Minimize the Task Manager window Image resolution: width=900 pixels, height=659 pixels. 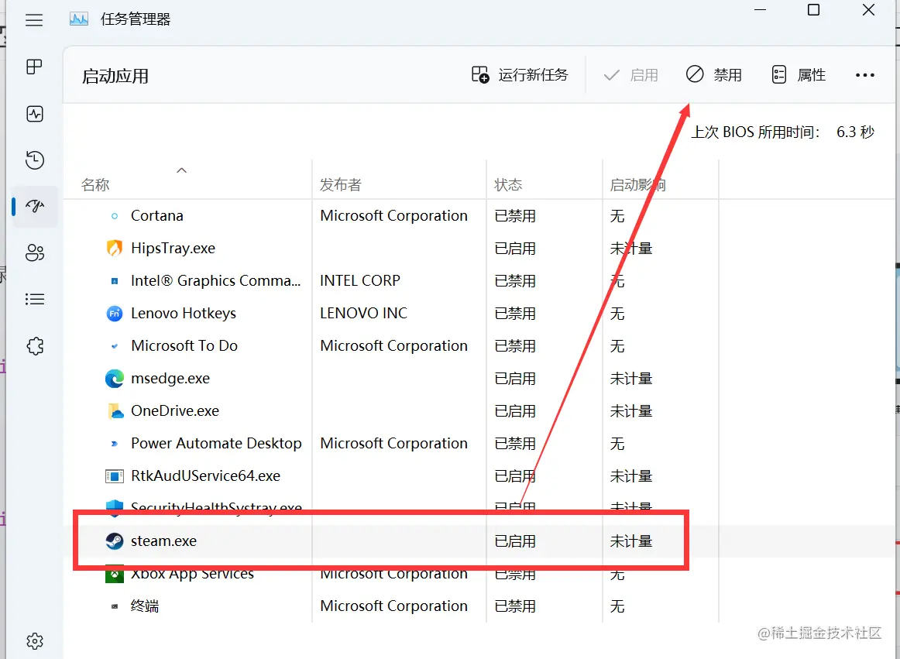click(x=760, y=10)
